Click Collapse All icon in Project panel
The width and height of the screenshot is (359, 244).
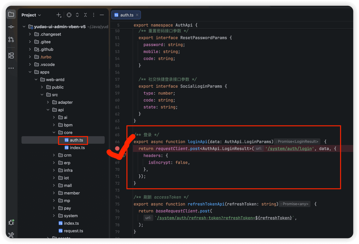tap(85, 15)
